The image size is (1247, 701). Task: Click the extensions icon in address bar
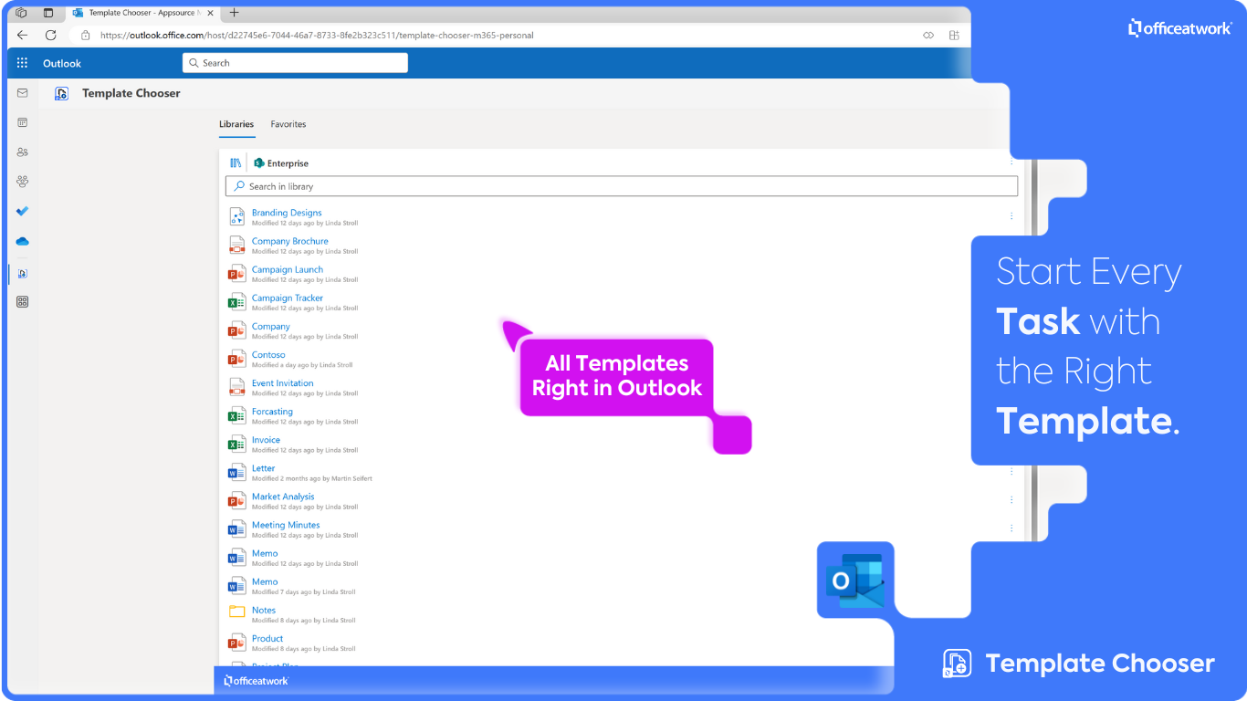point(954,36)
